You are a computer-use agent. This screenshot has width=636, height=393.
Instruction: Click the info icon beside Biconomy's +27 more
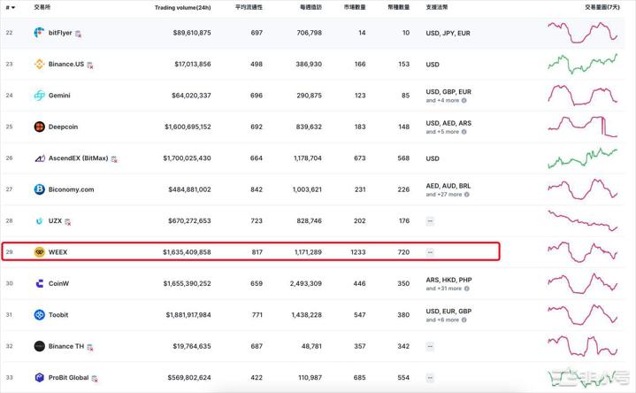click(467, 195)
